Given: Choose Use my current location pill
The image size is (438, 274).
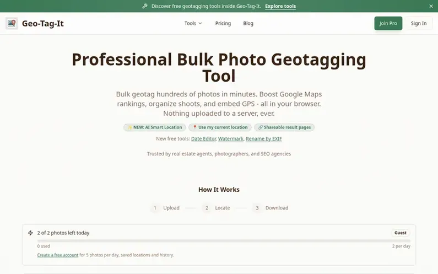Looking at the screenshot, I should click(x=220, y=127).
